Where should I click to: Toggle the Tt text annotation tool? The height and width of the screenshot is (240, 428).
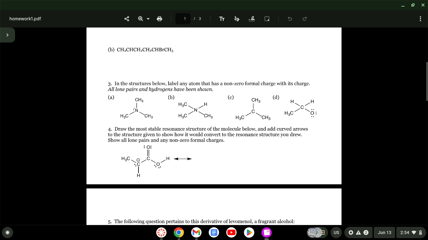tap(222, 19)
